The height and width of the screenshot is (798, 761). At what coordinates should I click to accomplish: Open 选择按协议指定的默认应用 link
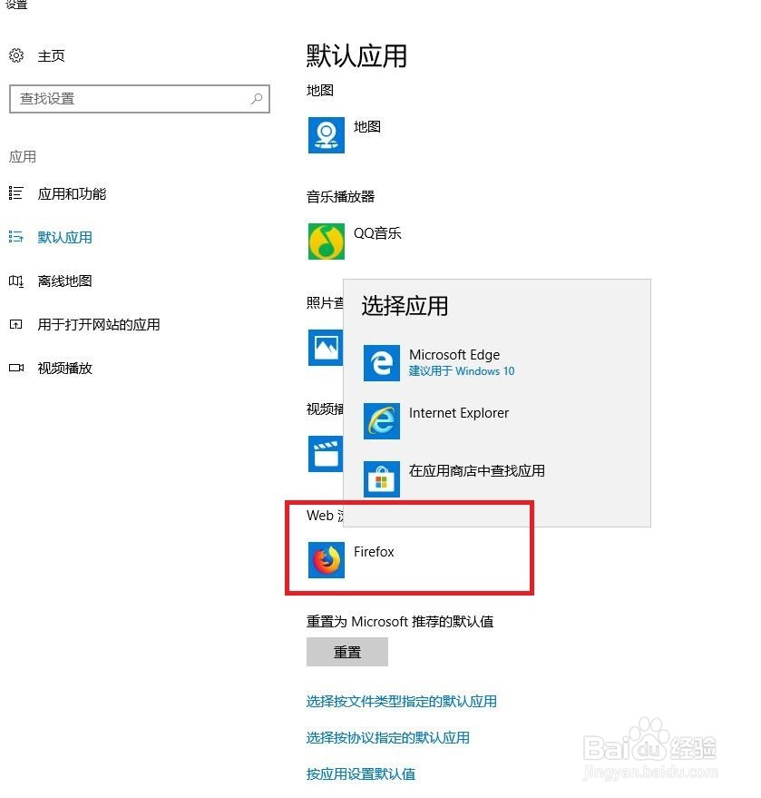(388, 737)
